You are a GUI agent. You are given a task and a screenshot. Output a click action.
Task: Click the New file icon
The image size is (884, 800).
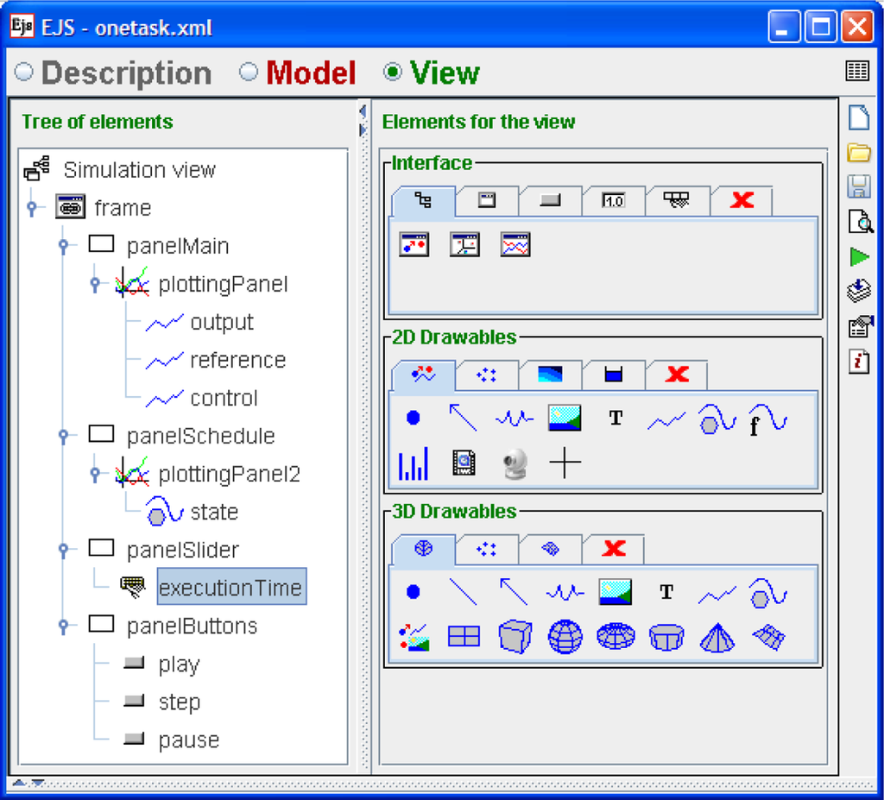point(858,118)
